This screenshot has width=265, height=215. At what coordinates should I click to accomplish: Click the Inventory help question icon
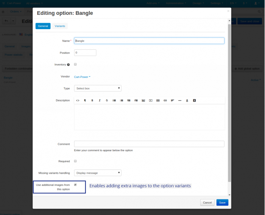point(68,64)
